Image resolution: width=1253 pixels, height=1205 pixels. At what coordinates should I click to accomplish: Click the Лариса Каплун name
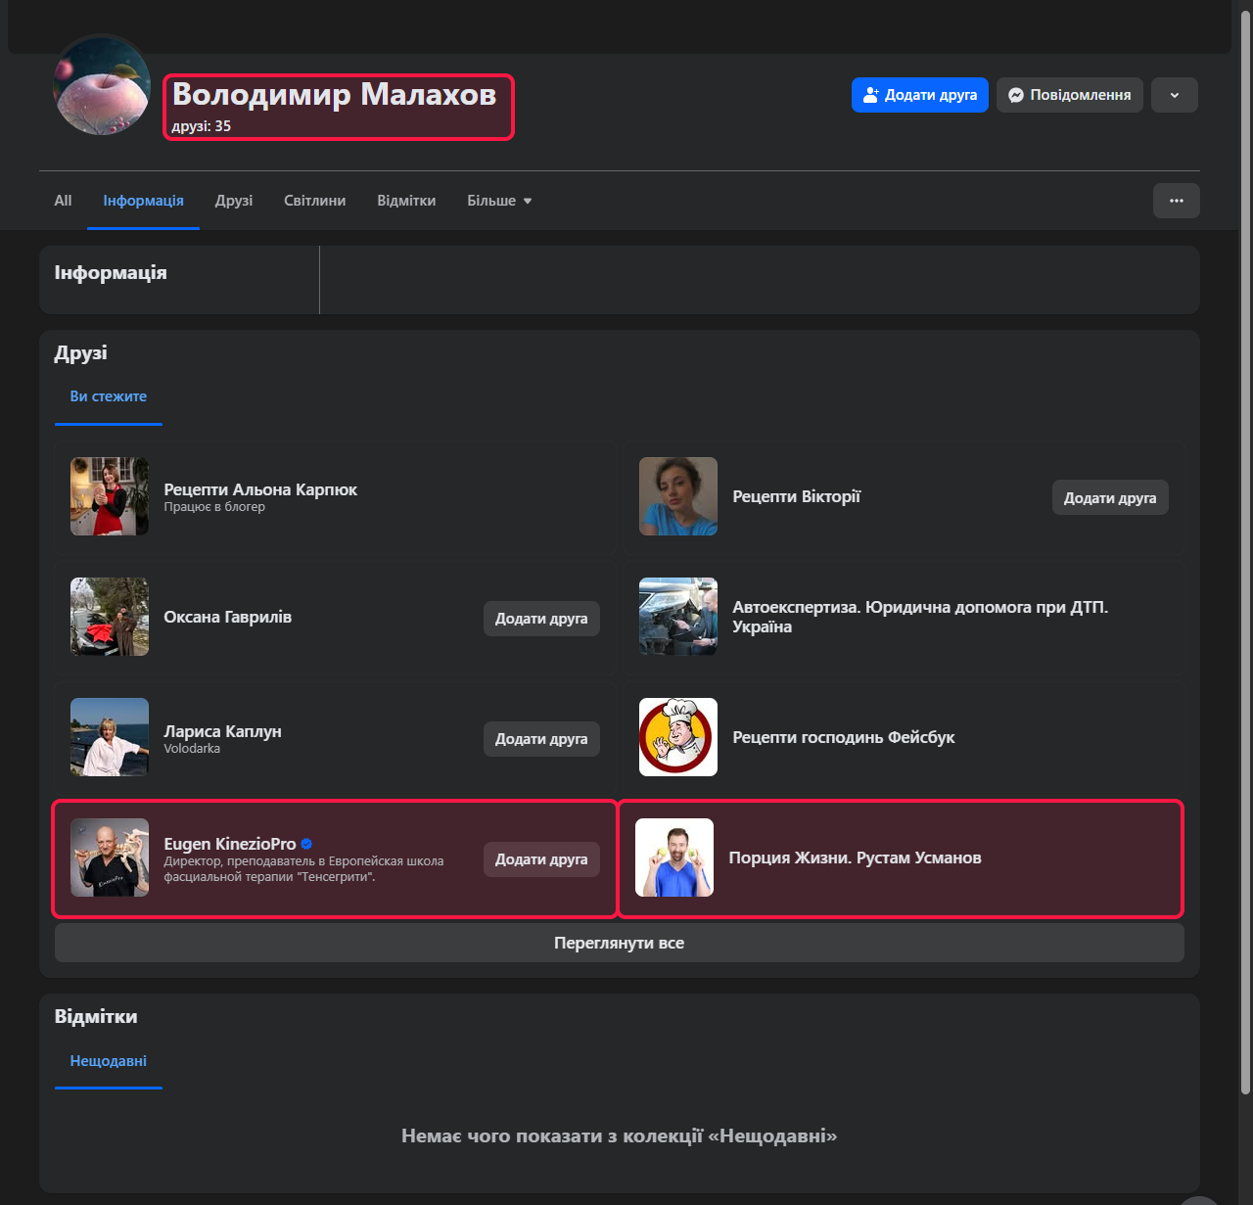click(x=222, y=731)
